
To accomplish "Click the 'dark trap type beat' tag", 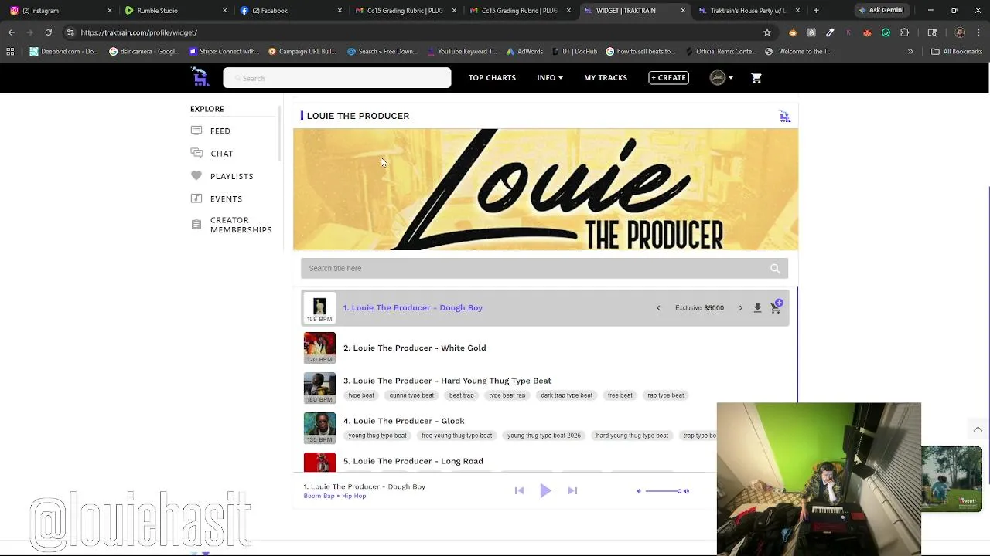I will pos(567,395).
